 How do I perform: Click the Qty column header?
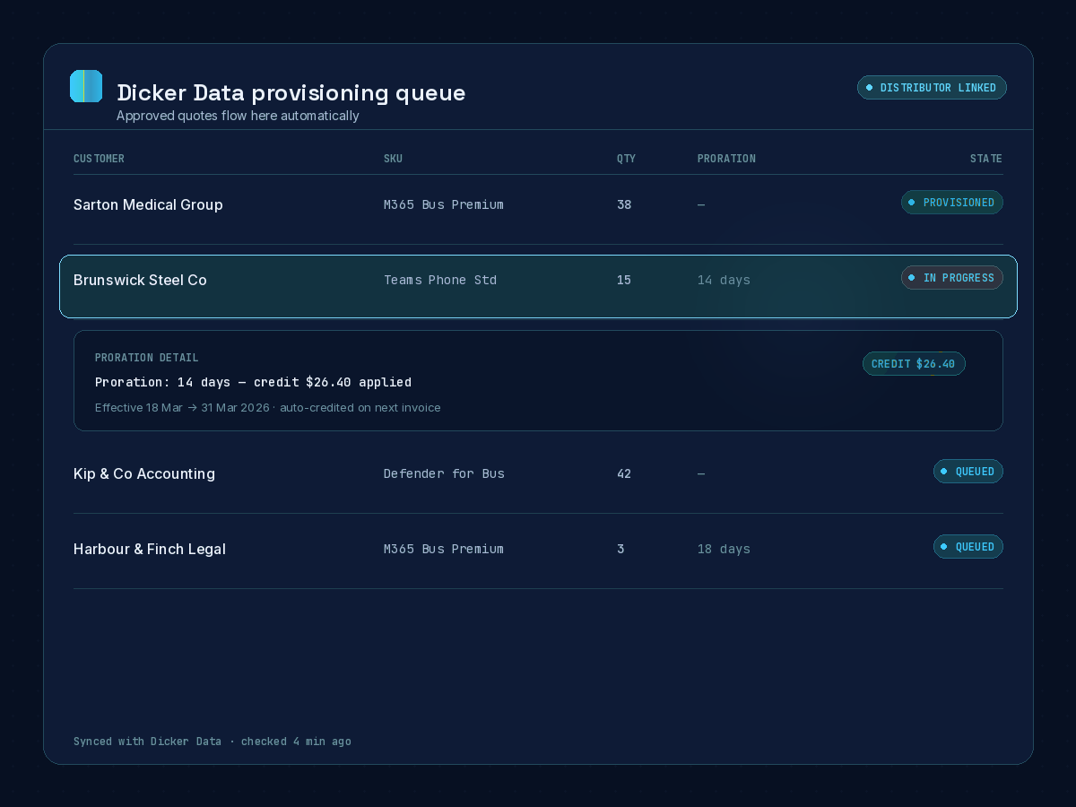click(x=626, y=159)
